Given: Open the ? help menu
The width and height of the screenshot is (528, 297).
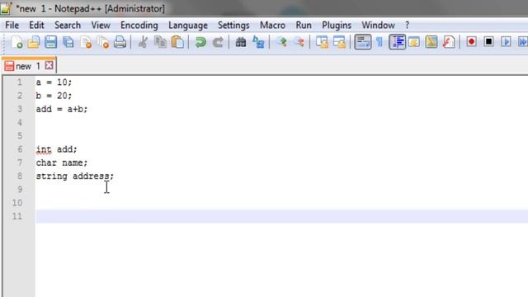Looking at the screenshot, I should click(407, 26).
